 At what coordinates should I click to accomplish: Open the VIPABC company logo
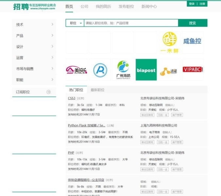tap(193, 70)
